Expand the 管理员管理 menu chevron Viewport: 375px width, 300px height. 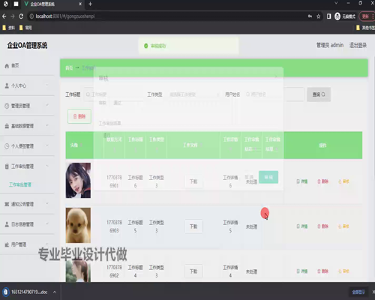pos(47,105)
